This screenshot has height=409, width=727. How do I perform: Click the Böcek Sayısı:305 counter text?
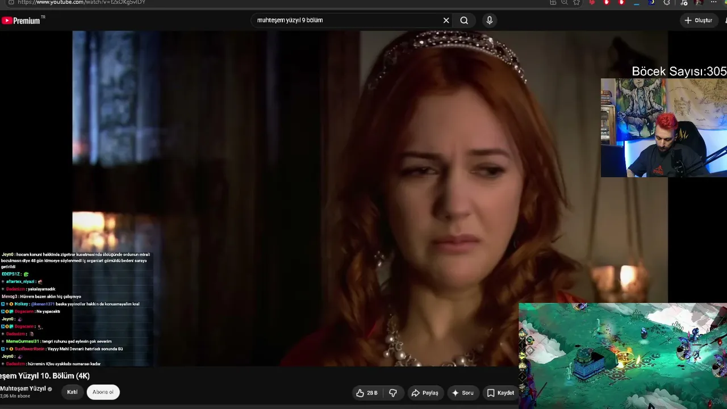click(679, 72)
